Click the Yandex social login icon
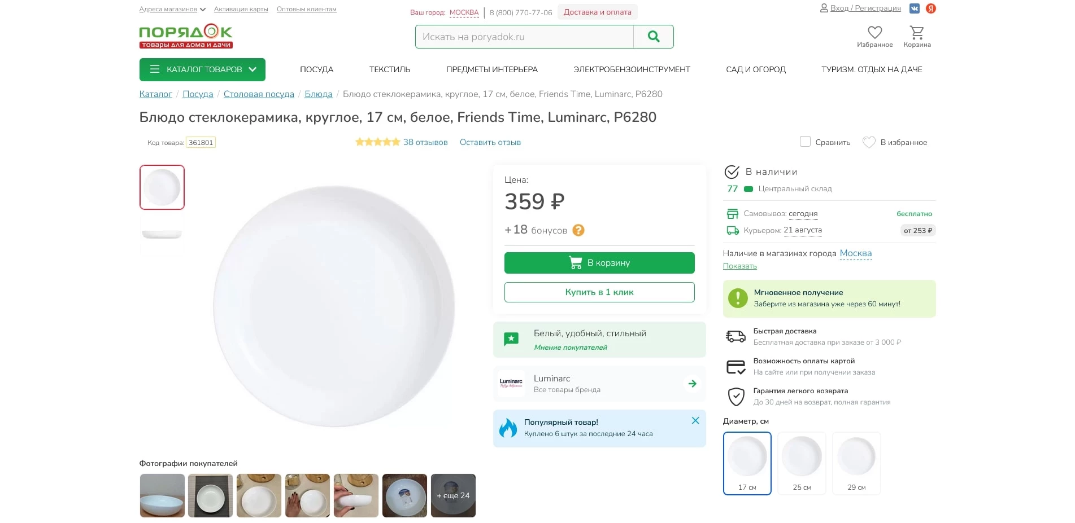 tap(931, 8)
